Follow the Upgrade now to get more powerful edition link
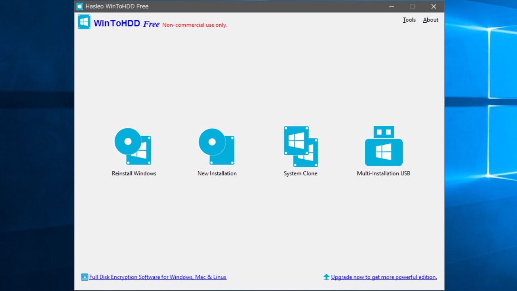517x291 pixels. click(x=384, y=277)
